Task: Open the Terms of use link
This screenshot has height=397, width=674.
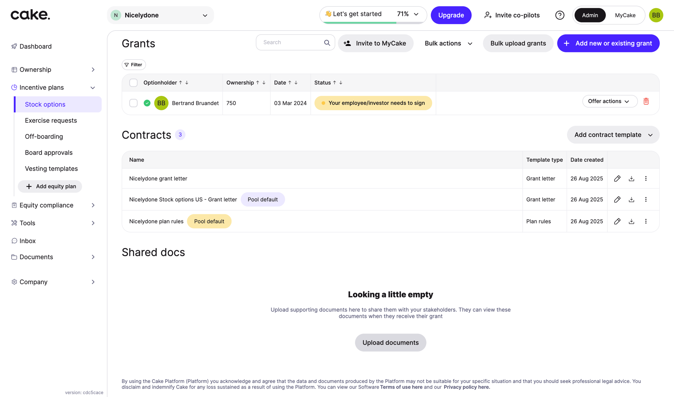Action: [401, 387]
